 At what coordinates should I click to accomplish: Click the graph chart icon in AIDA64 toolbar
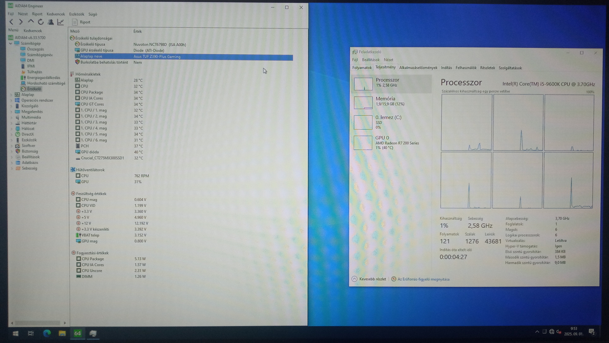[x=60, y=22]
